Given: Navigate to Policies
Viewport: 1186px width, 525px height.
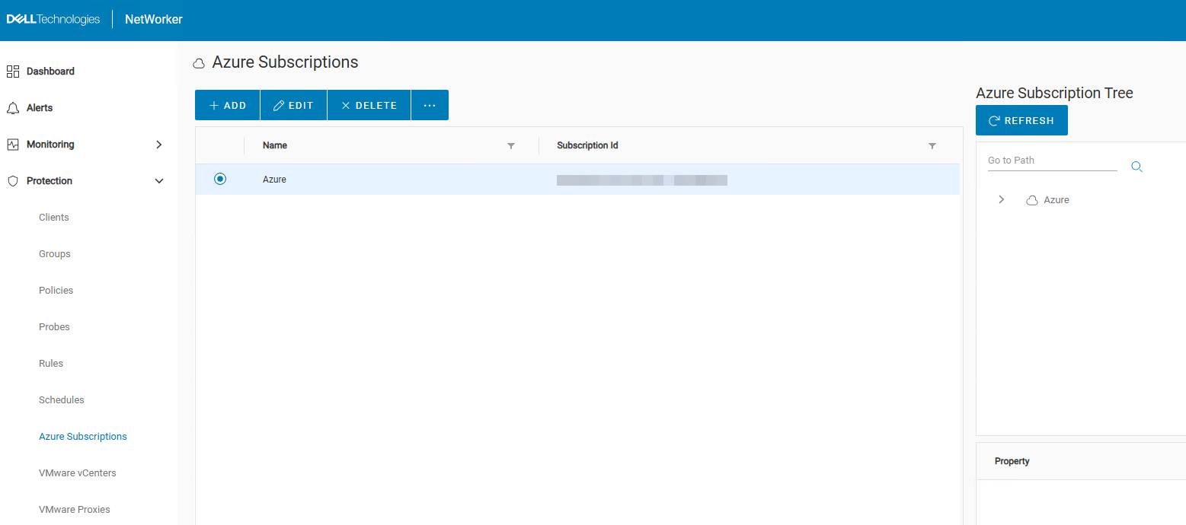Looking at the screenshot, I should pyautogui.click(x=56, y=291).
